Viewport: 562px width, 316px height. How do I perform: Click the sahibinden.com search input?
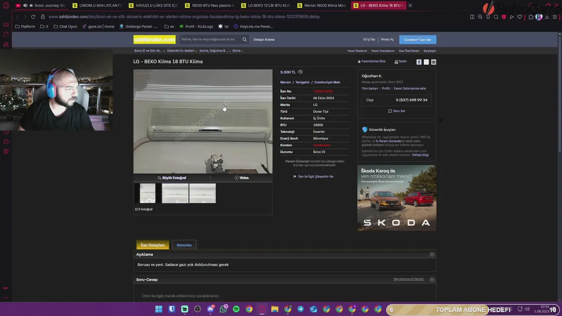pos(209,39)
